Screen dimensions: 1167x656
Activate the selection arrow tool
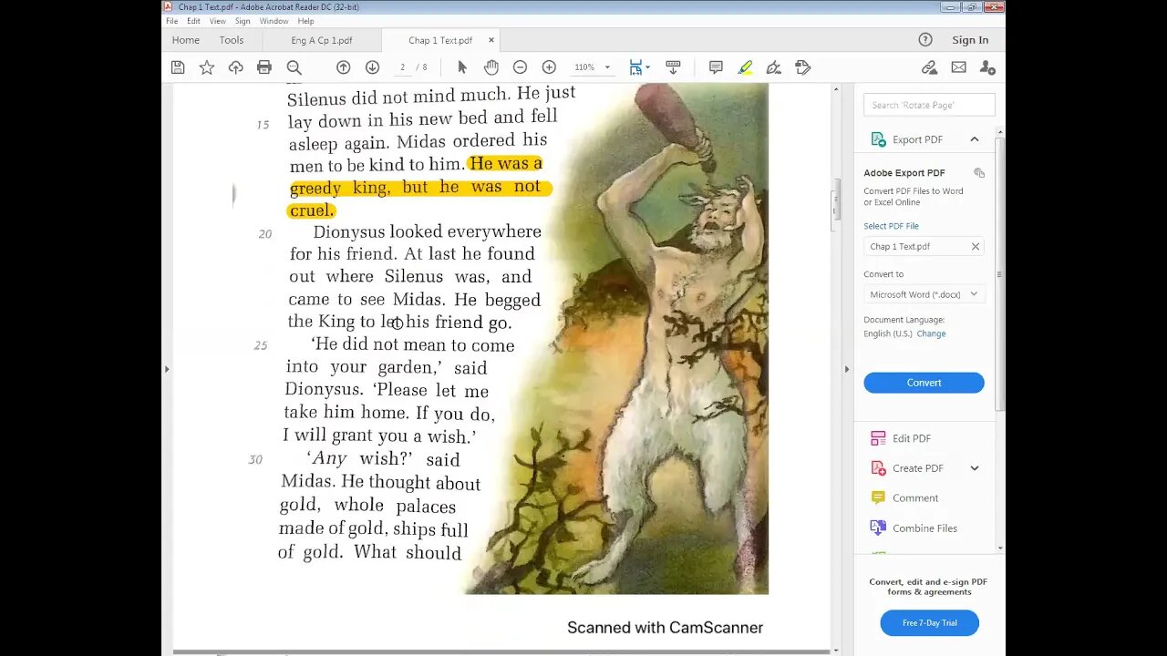pyautogui.click(x=462, y=67)
